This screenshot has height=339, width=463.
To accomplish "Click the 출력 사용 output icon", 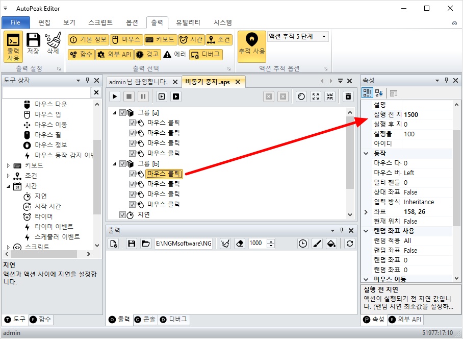I will pos(13,46).
